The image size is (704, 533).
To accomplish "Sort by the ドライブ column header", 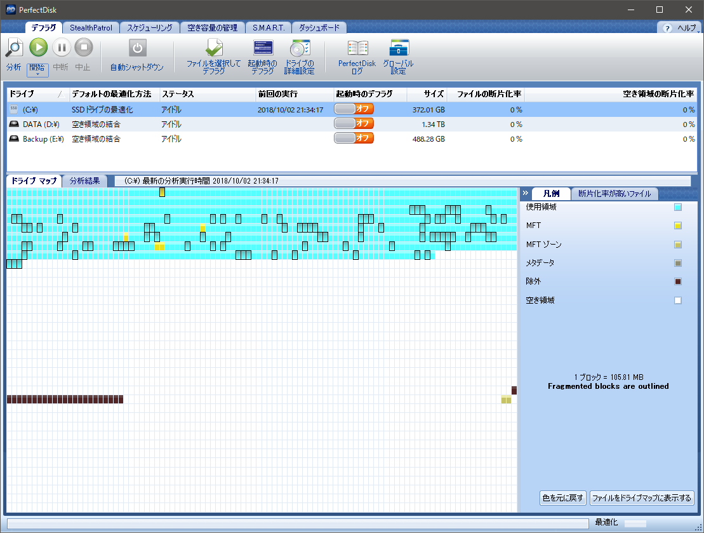I will pyautogui.click(x=37, y=94).
